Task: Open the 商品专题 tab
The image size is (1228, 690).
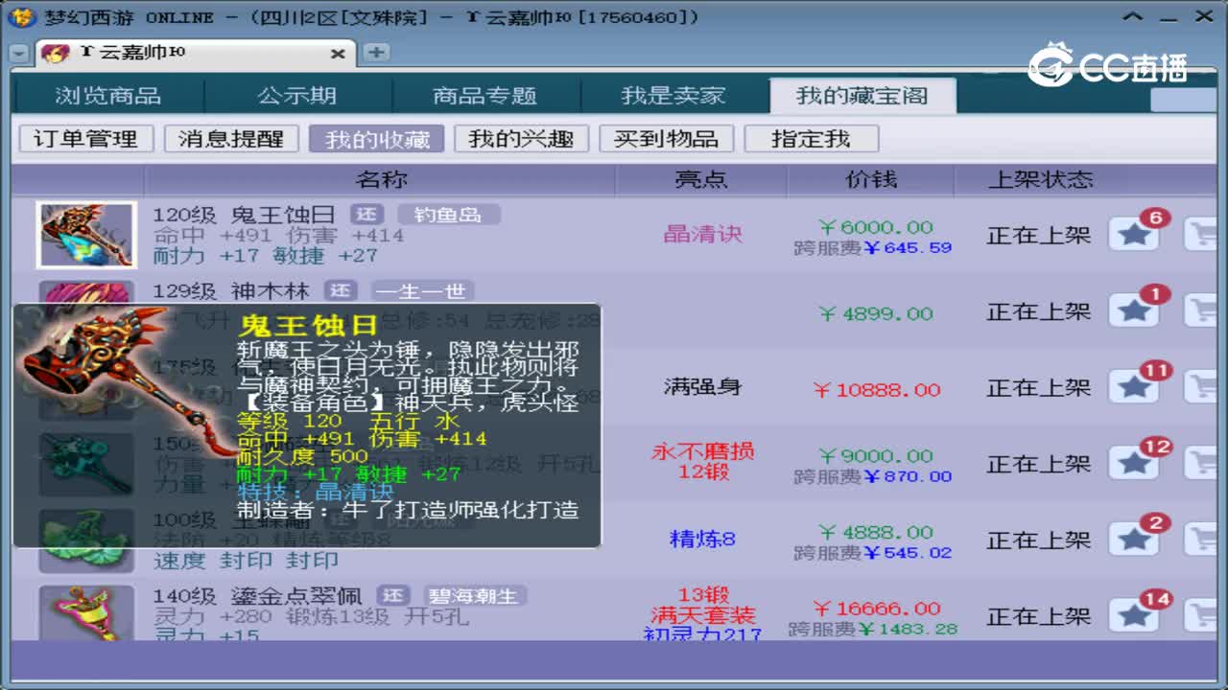Action: [484, 96]
